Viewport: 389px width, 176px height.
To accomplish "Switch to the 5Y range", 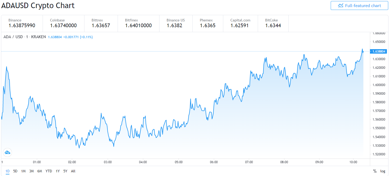I will tap(65, 171).
